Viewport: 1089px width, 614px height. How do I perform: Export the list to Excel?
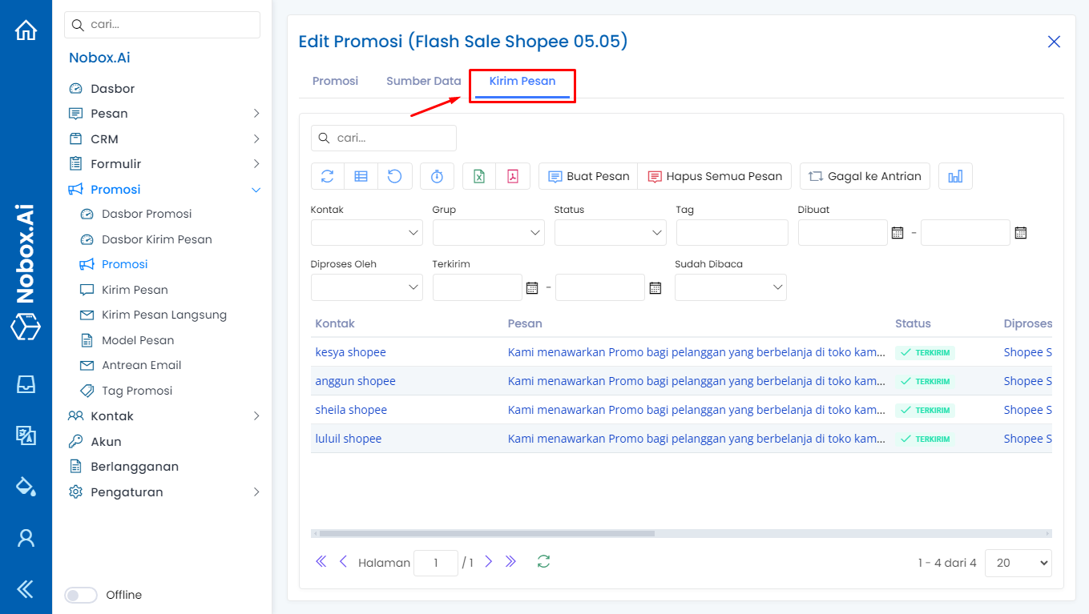click(479, 176)
